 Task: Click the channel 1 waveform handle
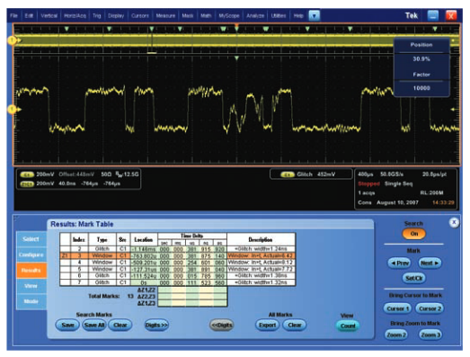tap(12, 40)
